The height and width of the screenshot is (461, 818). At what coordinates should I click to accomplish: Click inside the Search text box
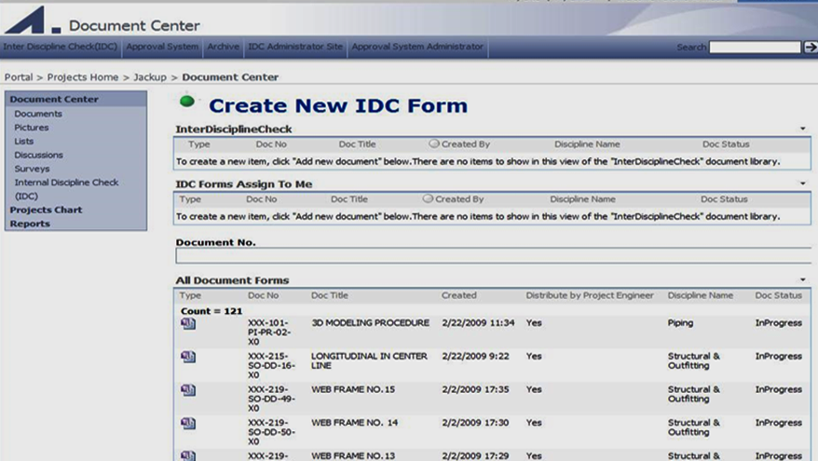coord(754,47)
